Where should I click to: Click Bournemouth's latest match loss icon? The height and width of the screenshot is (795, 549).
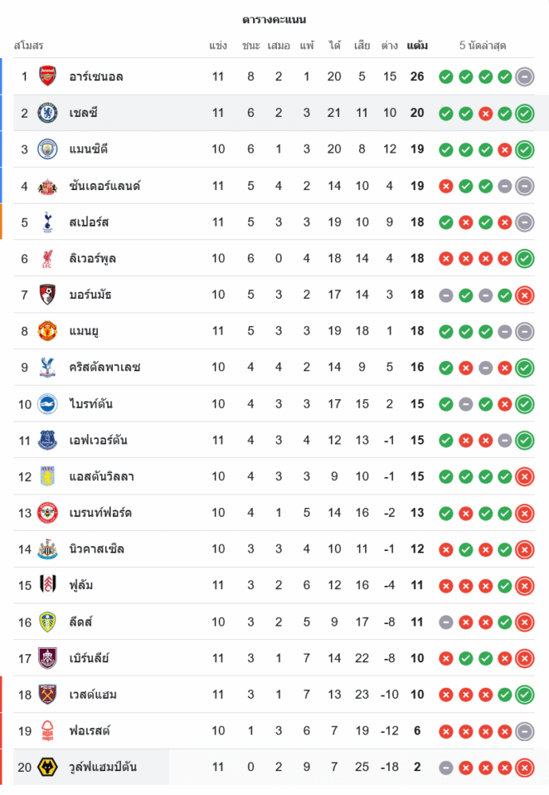tap(524, 295)
